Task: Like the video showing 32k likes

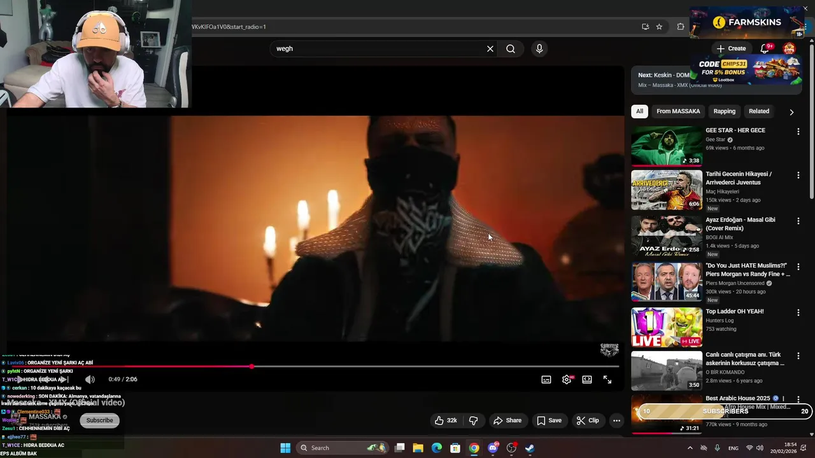Action: click(446, 420)
